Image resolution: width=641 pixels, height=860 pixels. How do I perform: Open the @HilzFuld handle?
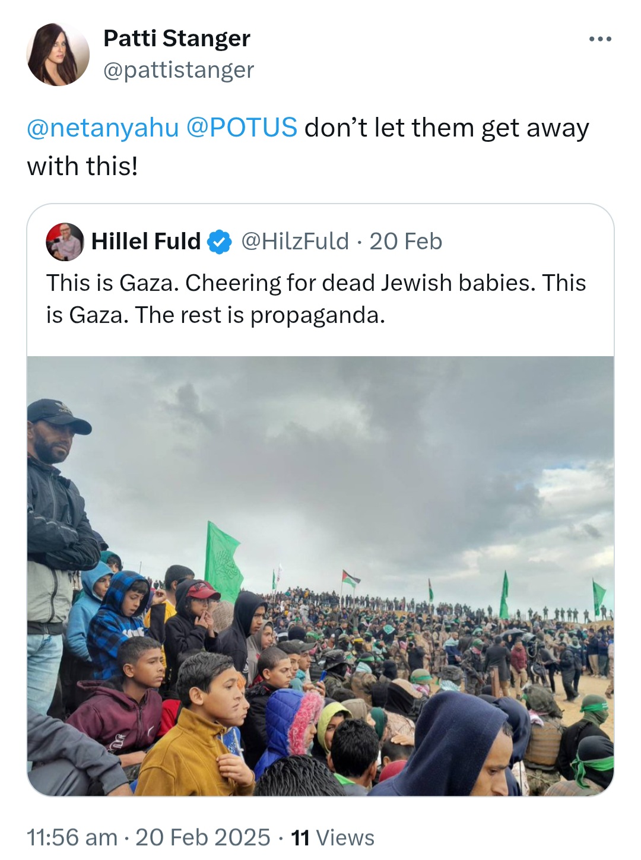295,242
